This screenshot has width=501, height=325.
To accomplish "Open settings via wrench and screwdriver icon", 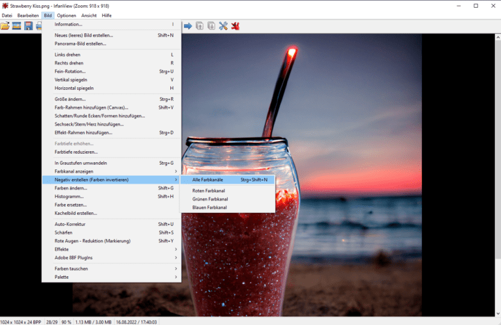I will [223, 26].
